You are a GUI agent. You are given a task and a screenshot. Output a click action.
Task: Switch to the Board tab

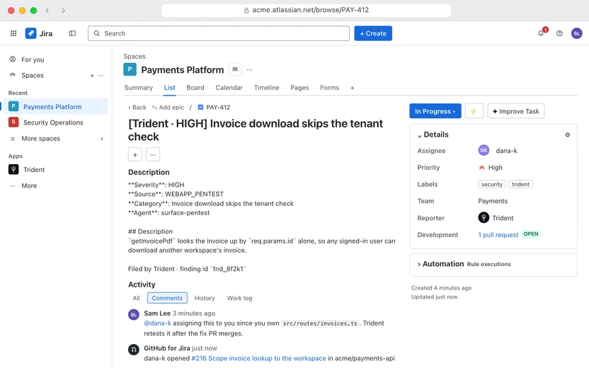(195, 88)
